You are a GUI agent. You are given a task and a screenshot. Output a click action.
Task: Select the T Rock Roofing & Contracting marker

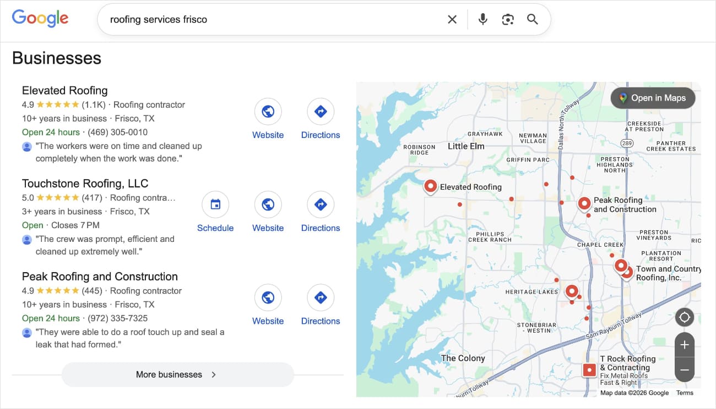pyautogui.click(x=589, y=370)
